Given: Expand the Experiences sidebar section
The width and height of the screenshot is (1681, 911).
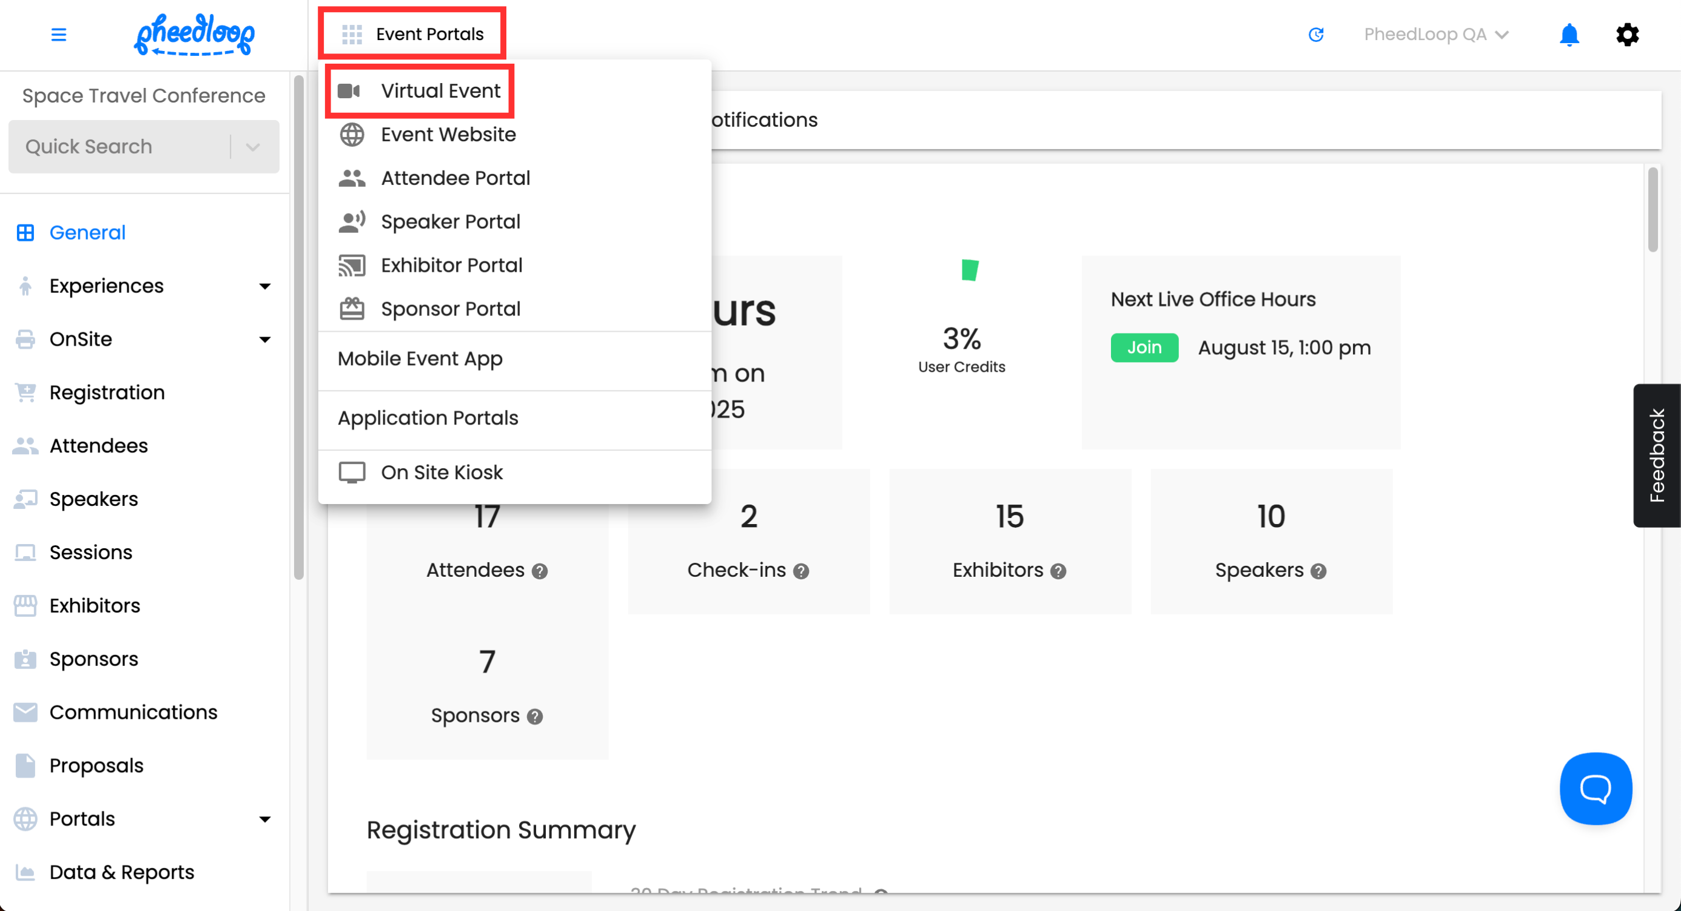Looking at the screenshot, I should (264, 286).
